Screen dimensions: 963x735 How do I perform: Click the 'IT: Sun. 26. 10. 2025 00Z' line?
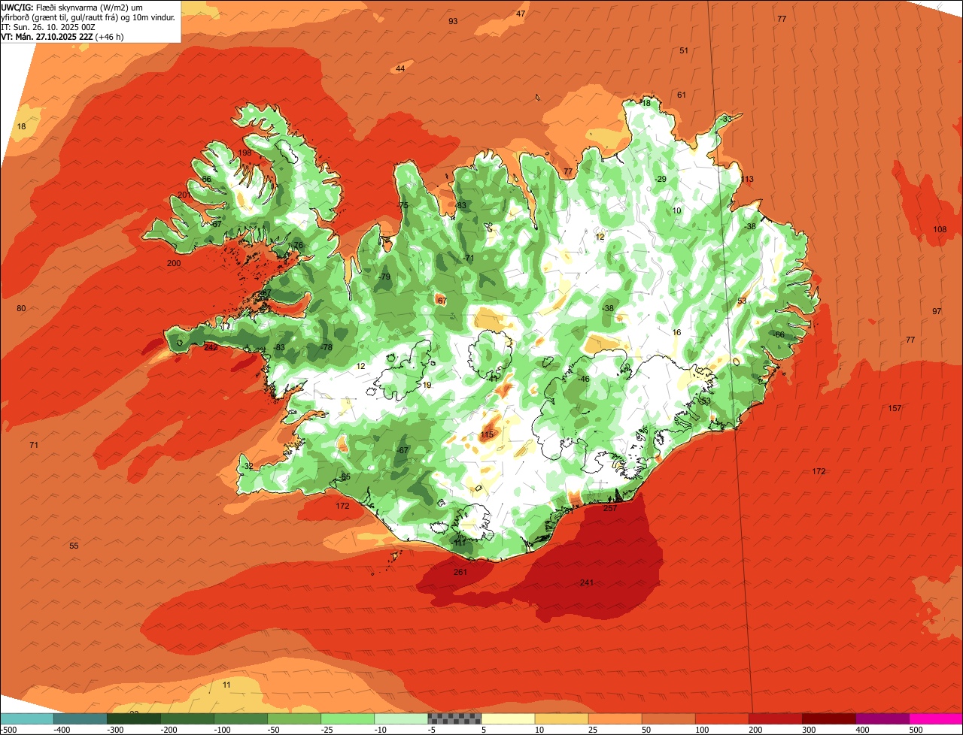48,27
